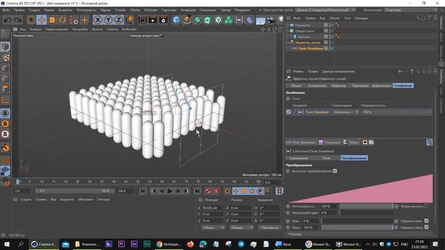The width and height of the screenshot is (445, 250).
Task: Click Render to Picture Viewer icon
Action: coord(153,20)
